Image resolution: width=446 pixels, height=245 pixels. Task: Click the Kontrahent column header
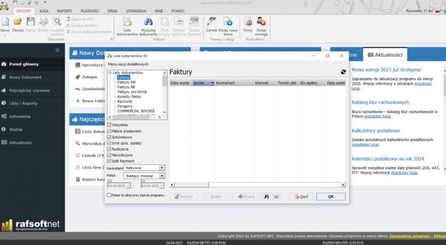[234, 83]
